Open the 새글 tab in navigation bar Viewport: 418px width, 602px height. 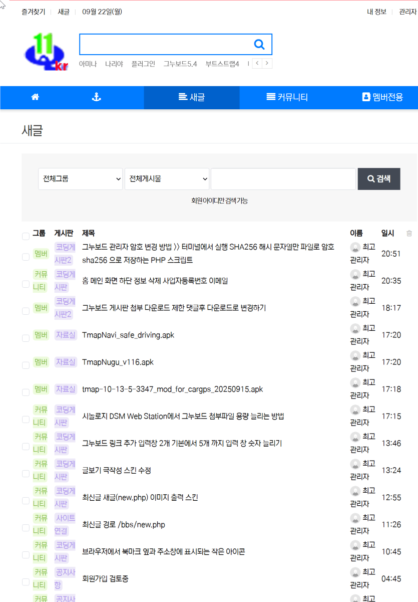coord(192,98)
